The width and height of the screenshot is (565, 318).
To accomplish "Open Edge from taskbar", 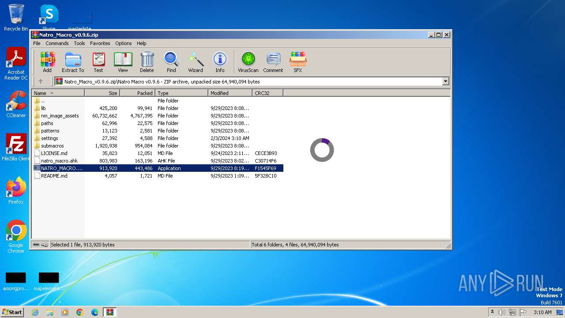I will [95, 312].
